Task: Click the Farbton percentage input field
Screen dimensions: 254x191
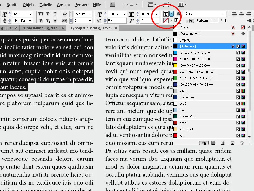Action: 214,20
